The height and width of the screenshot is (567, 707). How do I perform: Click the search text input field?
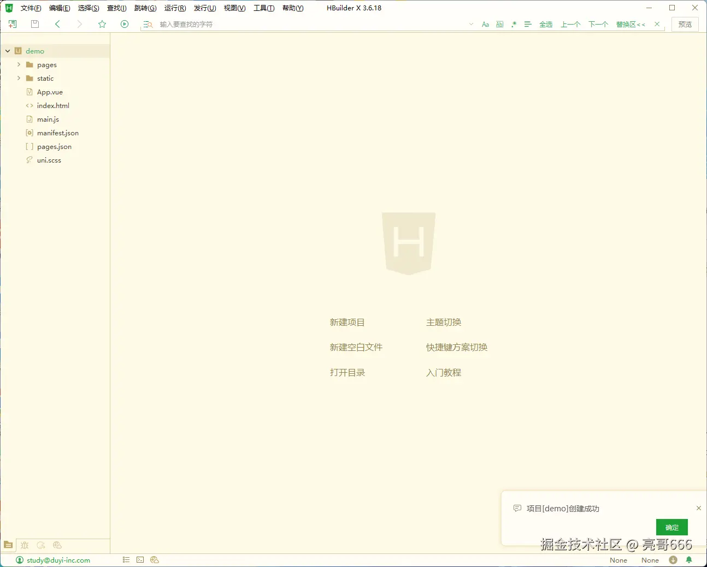[x=311, y=25]
